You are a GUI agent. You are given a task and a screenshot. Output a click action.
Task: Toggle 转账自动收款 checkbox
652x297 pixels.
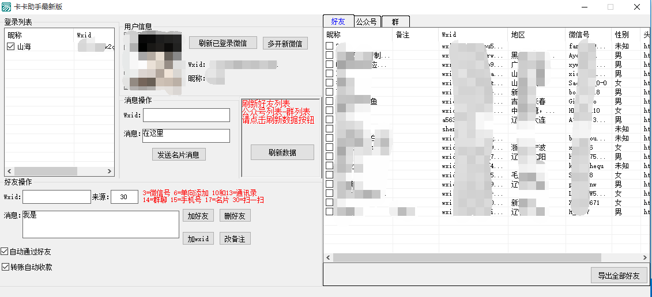[x=6, y=267]
